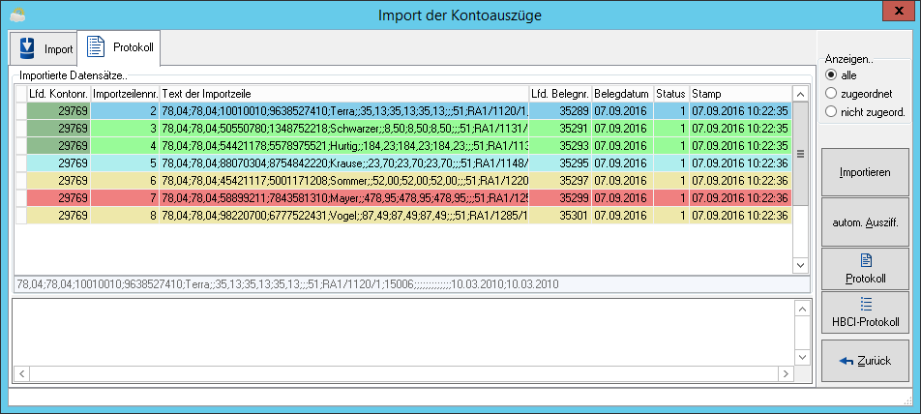Click the back arrow icon on Zurück

847,361
